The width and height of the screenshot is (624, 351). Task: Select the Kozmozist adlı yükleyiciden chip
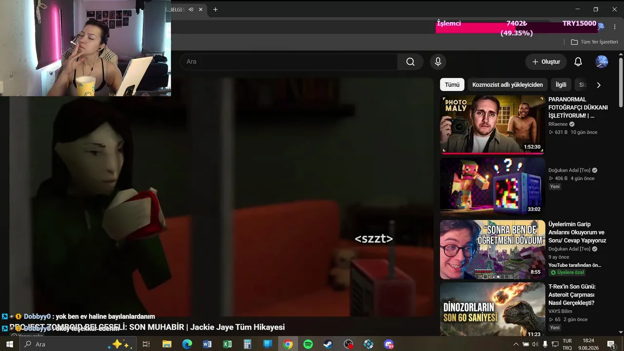coord(507,85)
